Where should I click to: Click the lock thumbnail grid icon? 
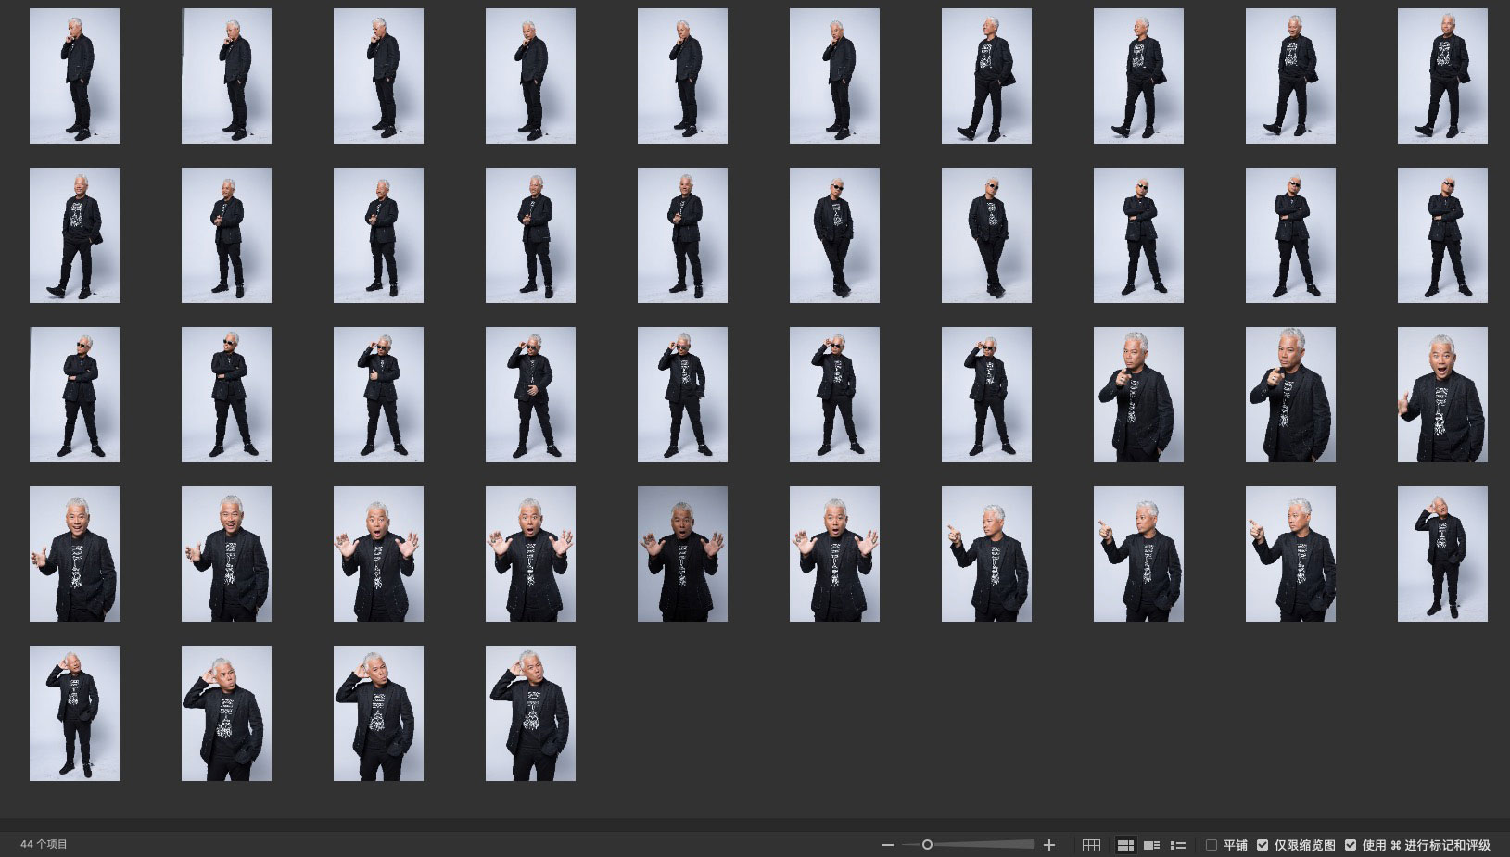pyautogui.click(x=1091, y=845)
